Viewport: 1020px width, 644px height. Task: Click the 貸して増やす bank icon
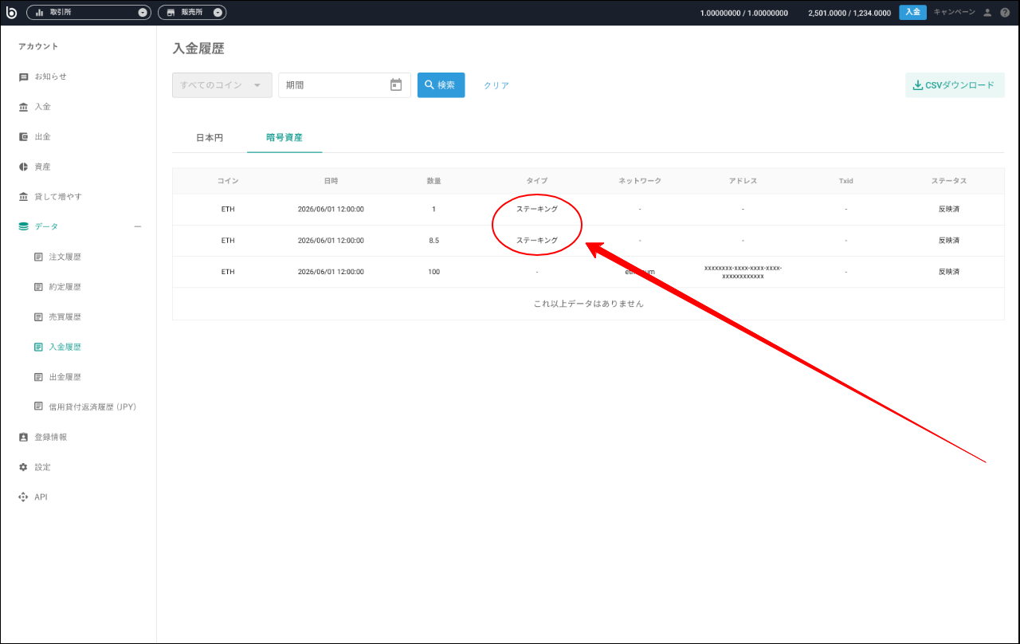pyautogui.click(x=23, y=197)
